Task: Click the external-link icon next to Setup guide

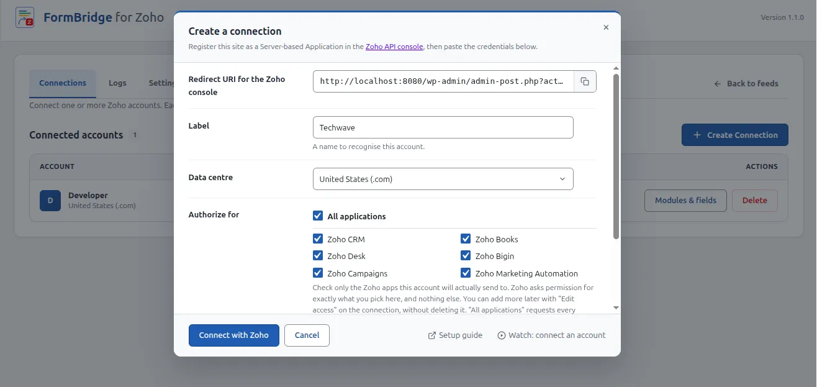Action: click(x=432, y=335)
